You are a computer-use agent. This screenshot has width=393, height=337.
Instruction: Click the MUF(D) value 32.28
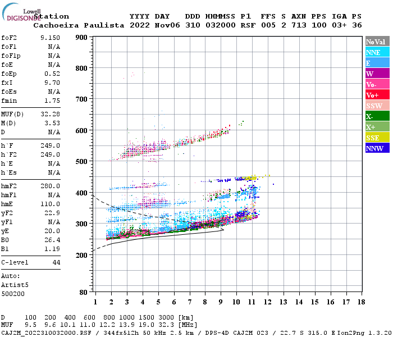[50, 115]
